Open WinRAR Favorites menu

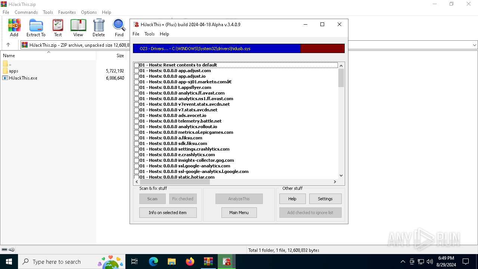[x=67, y=12]
